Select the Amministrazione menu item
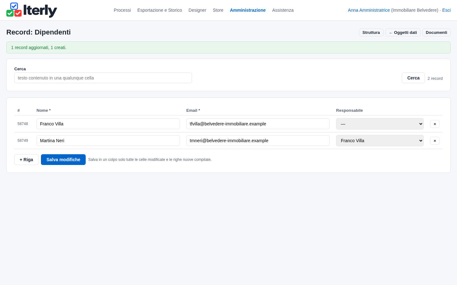Image resolution: width=457 pixels, height=285 pixels. pyautogui.click(x=248, y=10)
